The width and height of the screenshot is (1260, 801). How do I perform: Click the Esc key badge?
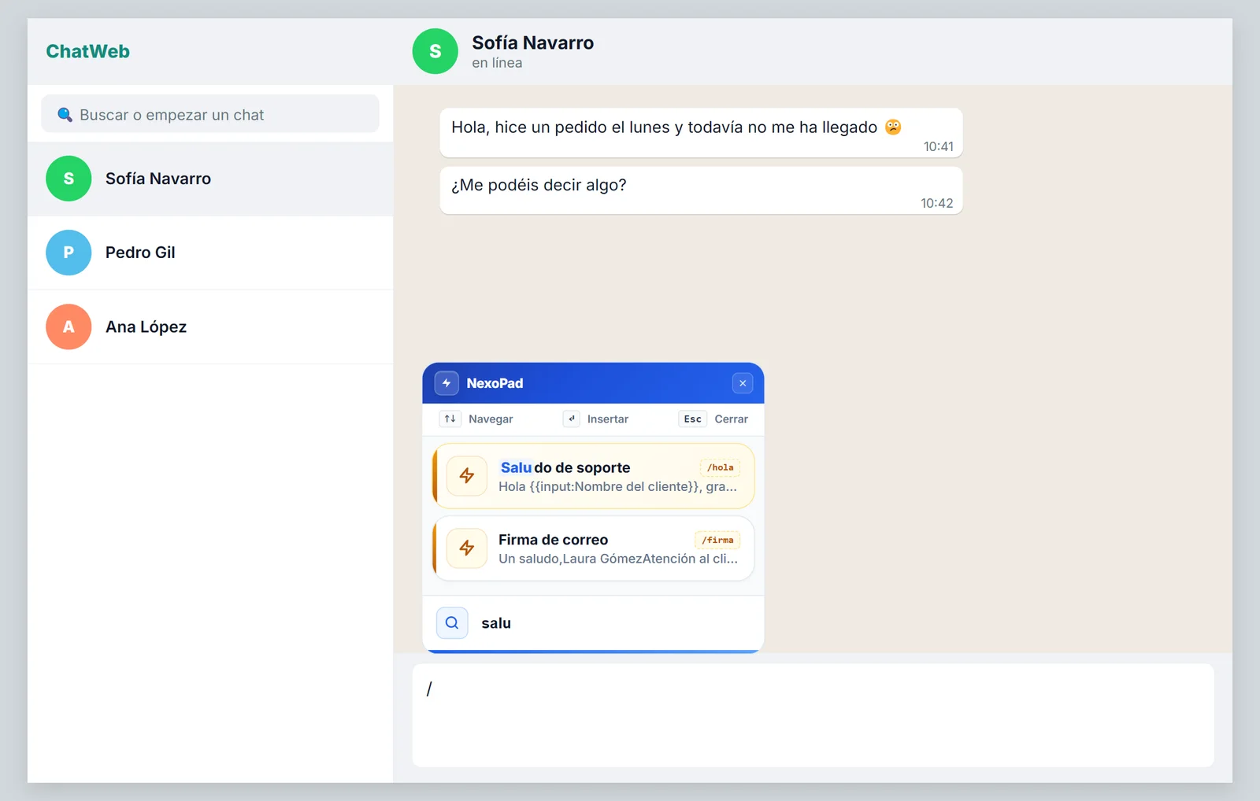pyautogui.click(x=692, y=419)
